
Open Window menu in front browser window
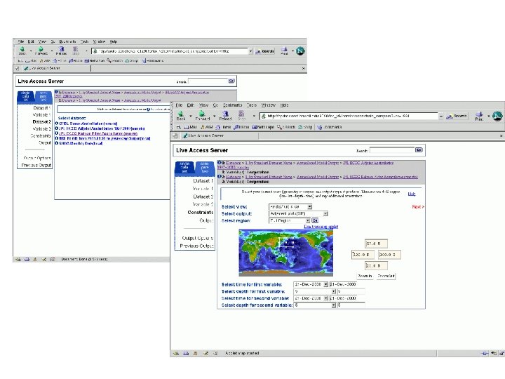tap(268, 105)
